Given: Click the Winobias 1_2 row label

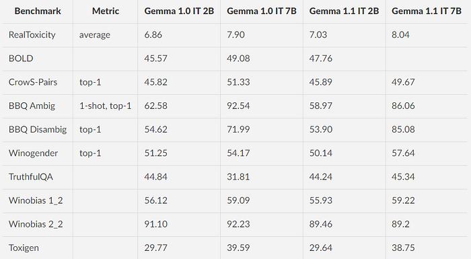Looking at the screenshot, I should (x=36, y=200).
